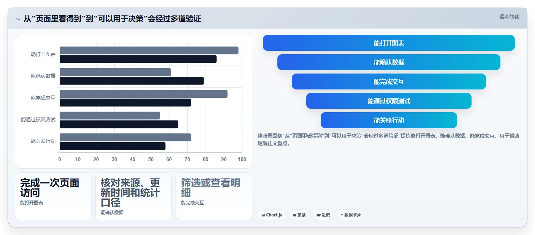Click the 70 tick on the x-axis
The image size is (535, 235).
pos(187,159)
